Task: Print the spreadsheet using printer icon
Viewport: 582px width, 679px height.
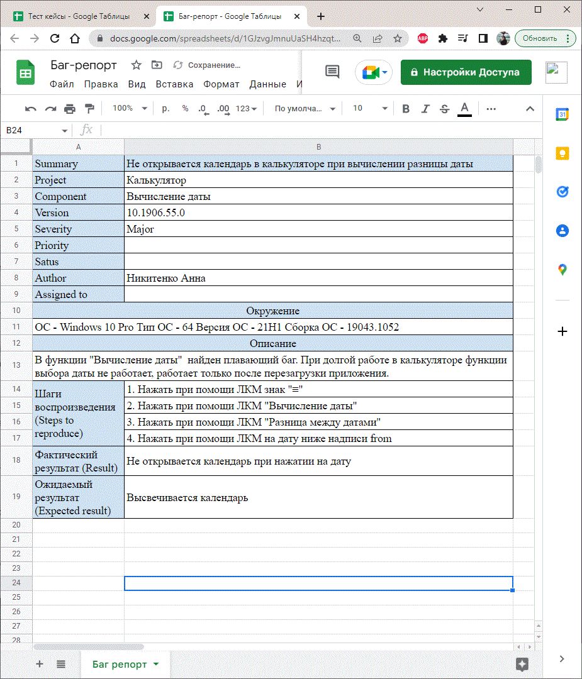Action: pyautogui.click(x=70, y=109)
